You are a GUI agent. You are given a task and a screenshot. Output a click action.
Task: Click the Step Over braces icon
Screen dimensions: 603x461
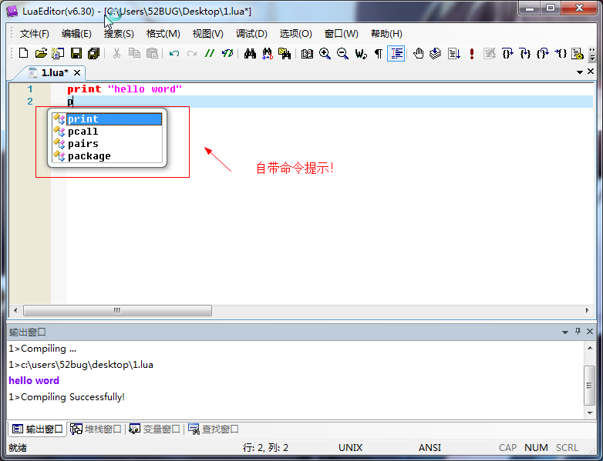[x=507, y=53]
